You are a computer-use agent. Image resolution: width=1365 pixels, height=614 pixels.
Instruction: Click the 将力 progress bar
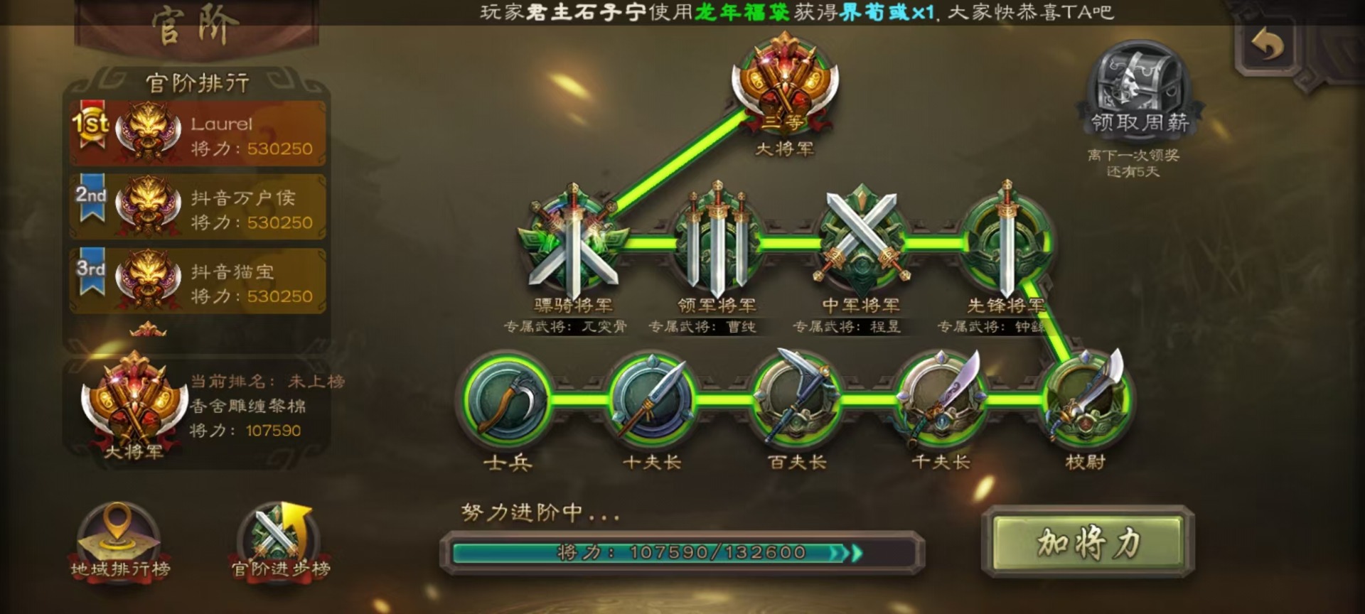(682, 553)
